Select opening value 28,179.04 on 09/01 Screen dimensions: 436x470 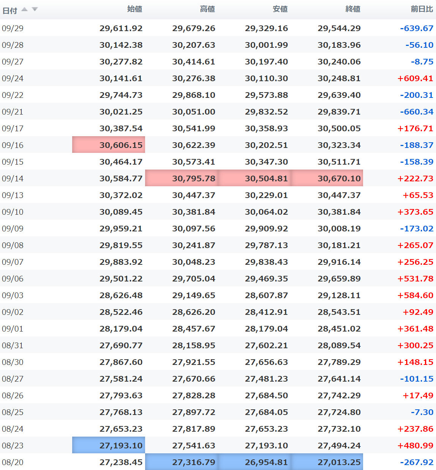pyautogui.click(x=121, y=329)
